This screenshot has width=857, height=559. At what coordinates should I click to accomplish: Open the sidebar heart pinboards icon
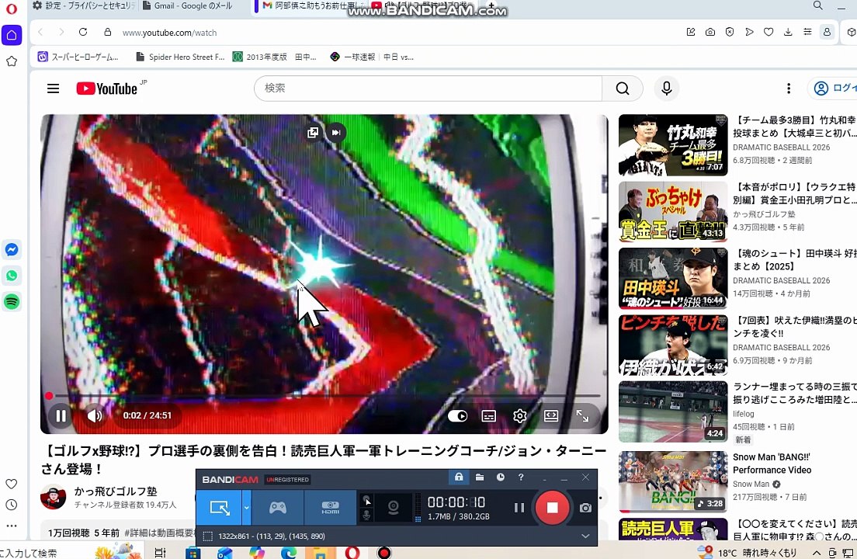click(12, 484)
